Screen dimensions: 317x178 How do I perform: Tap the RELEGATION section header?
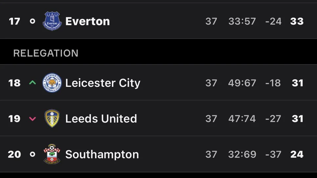pyautogui.click(x=46, y=53)
